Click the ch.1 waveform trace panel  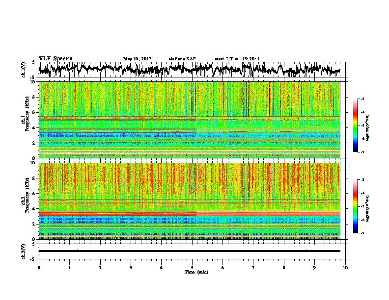(x=193, y=70)
